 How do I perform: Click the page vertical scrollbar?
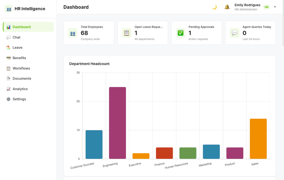click(283, 24)
